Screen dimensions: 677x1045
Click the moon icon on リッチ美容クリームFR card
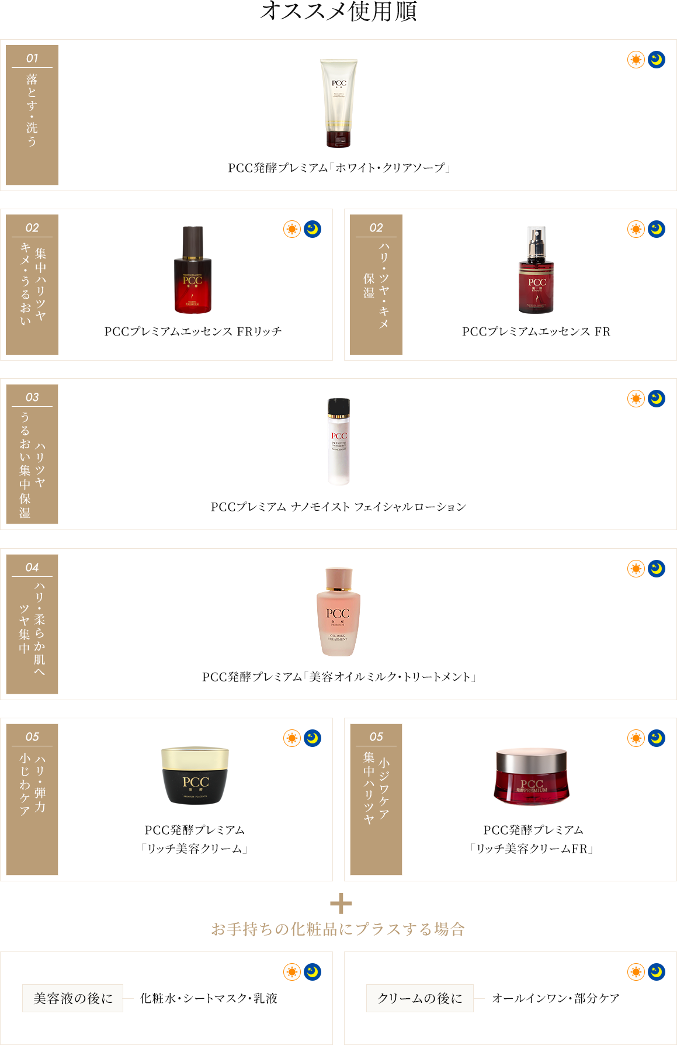pos(657,738)
